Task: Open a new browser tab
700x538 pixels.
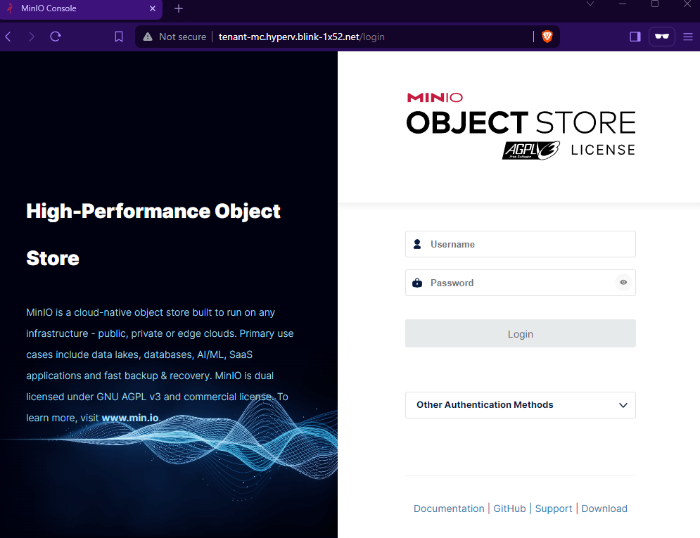Action: [179, 8]
